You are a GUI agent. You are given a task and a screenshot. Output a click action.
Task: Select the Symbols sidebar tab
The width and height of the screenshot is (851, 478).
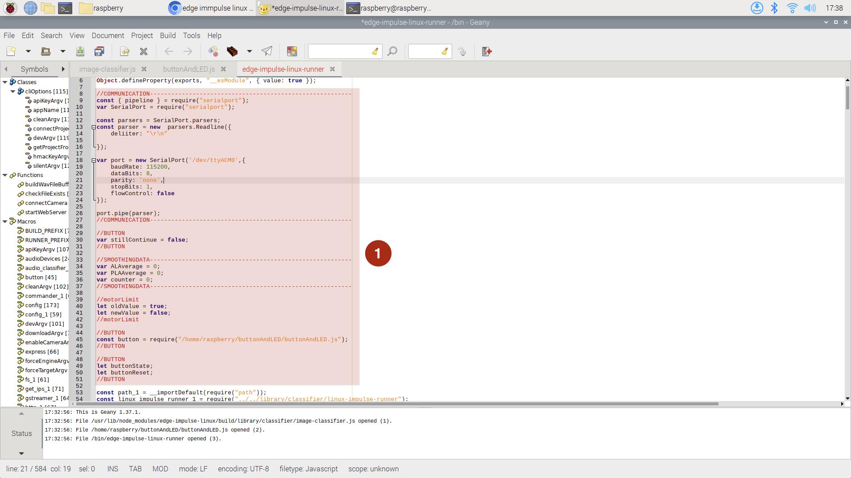pyautogui.click(x=35, y=69)
